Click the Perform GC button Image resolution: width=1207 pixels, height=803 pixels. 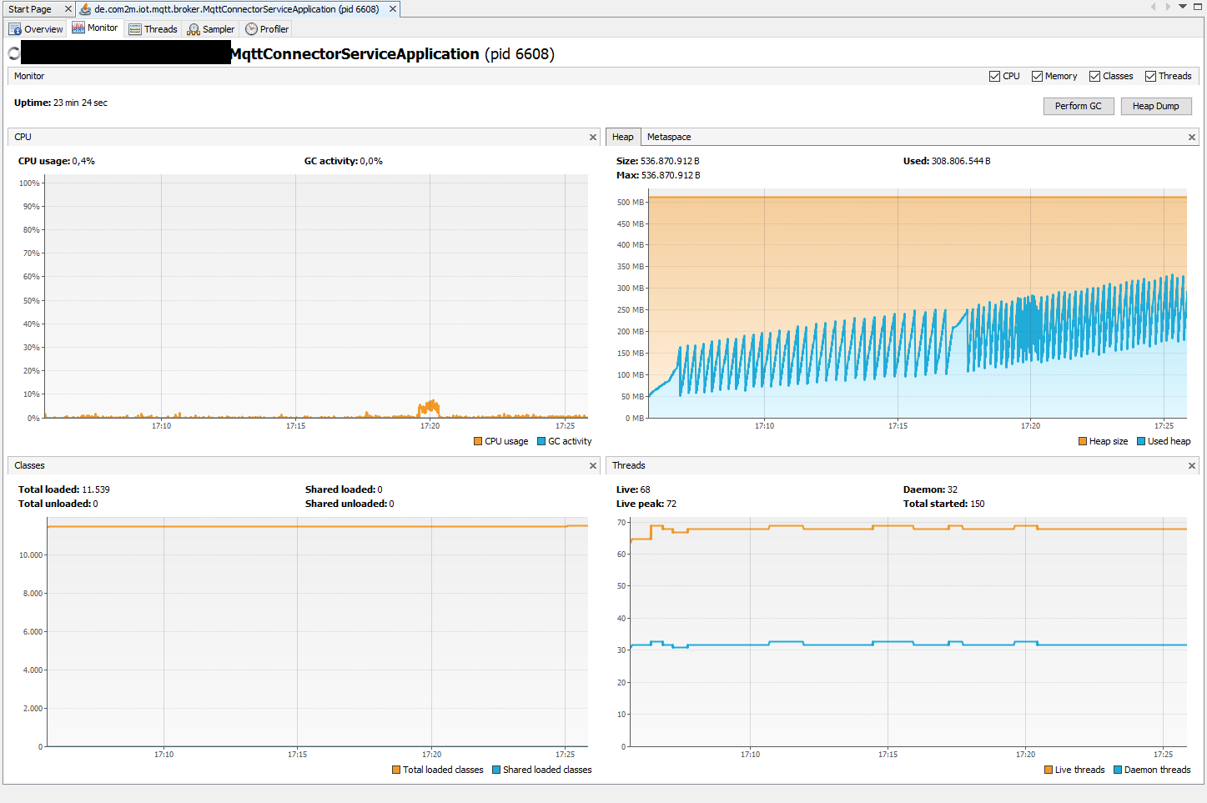point(1078,106)
